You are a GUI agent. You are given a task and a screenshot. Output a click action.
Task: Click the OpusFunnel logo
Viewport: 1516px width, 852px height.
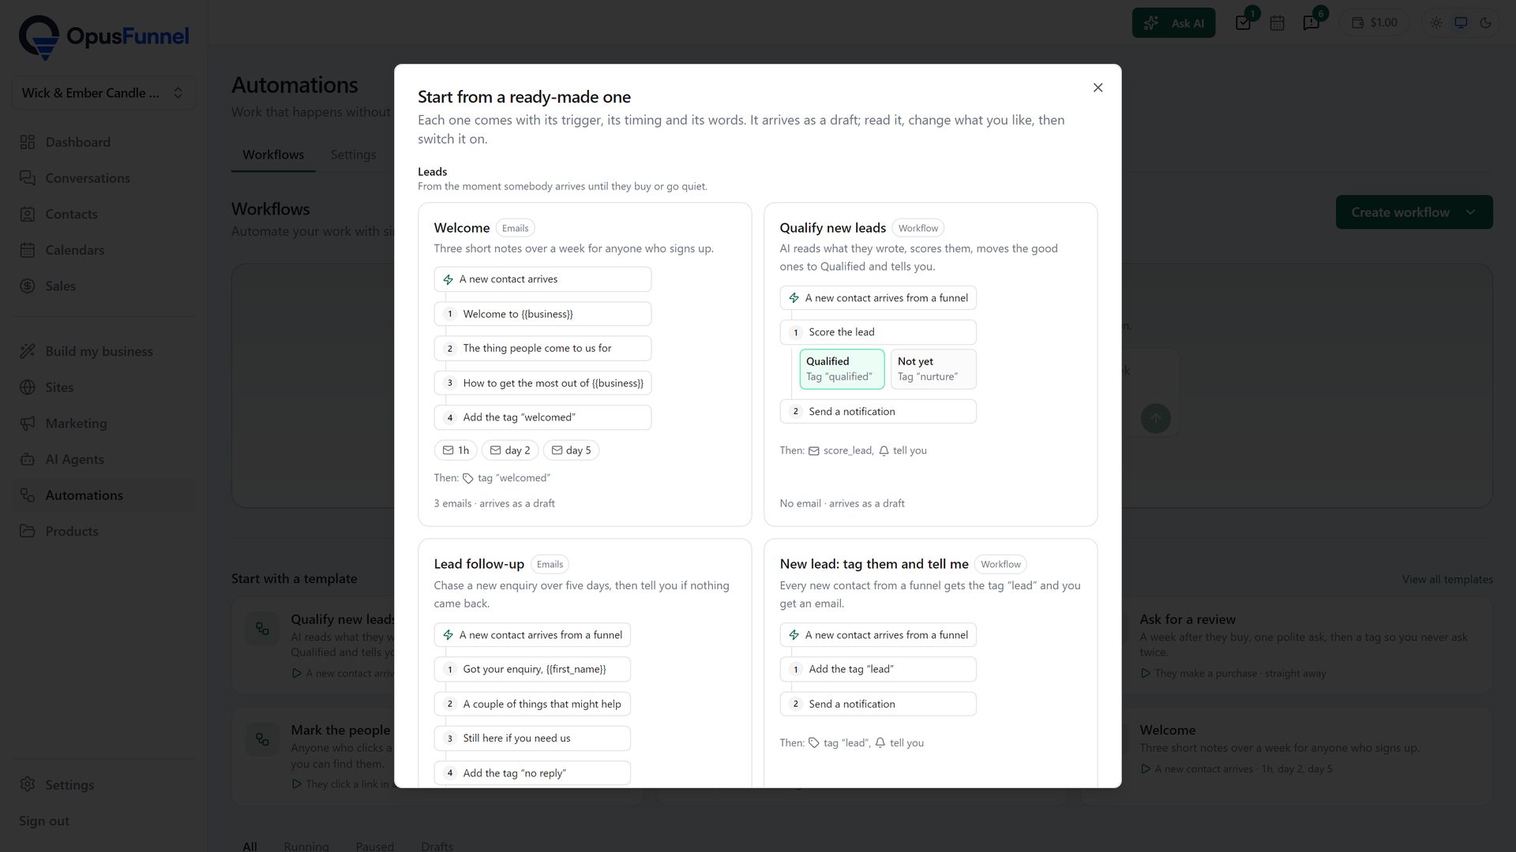click(103, 36)
